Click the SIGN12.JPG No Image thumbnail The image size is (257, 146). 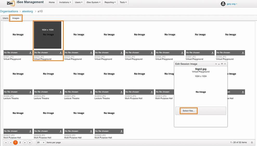(109, 74)
